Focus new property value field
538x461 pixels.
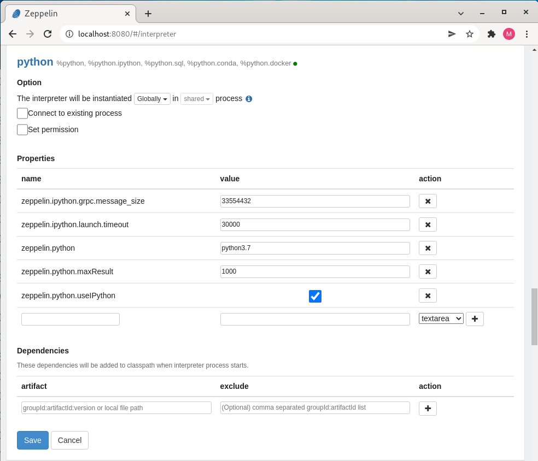pos(315,319)
